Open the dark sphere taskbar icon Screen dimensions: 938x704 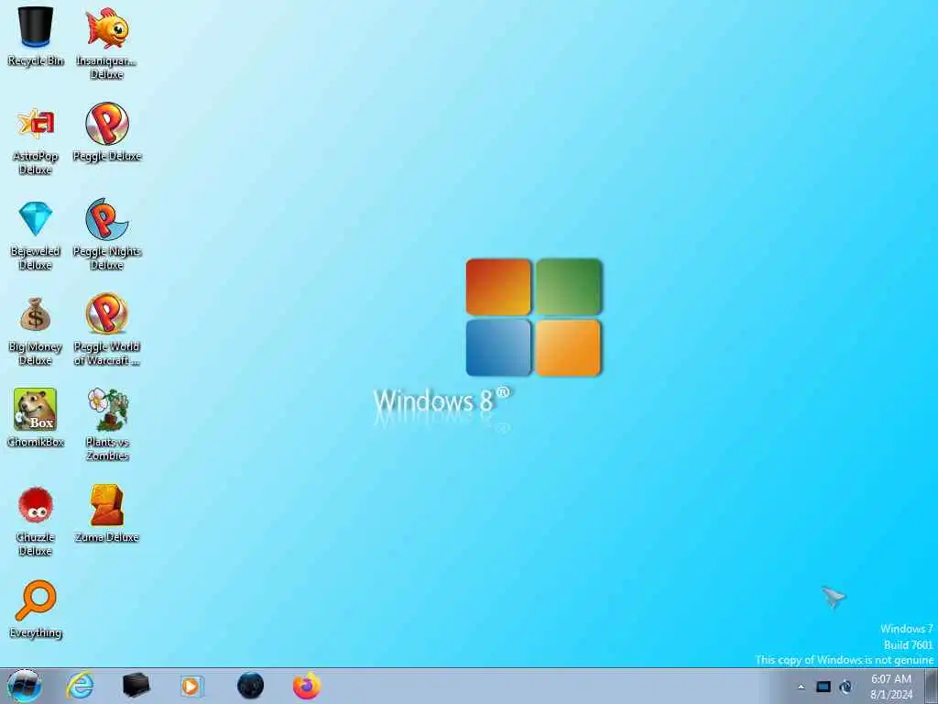coord(250,686)
